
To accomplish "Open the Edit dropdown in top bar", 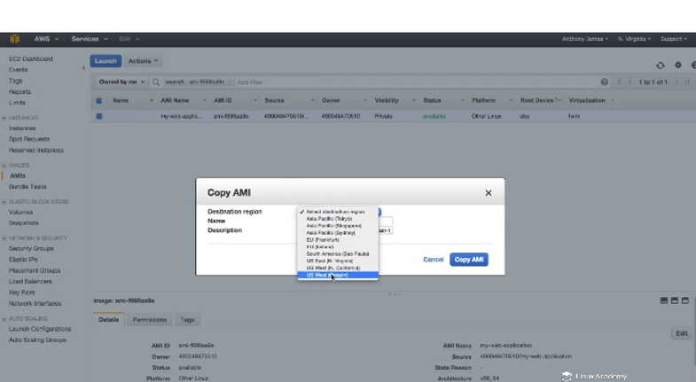I will (x=129, y=39).
